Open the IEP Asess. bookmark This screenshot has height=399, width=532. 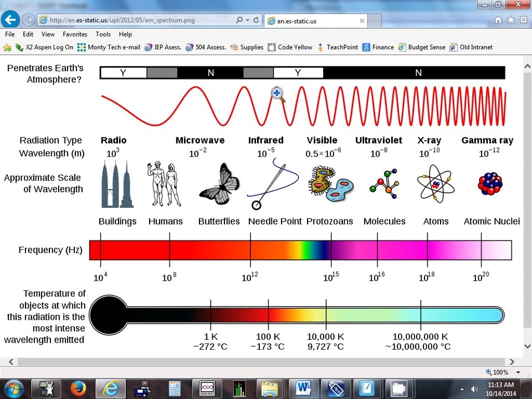(x=163, y=48)
